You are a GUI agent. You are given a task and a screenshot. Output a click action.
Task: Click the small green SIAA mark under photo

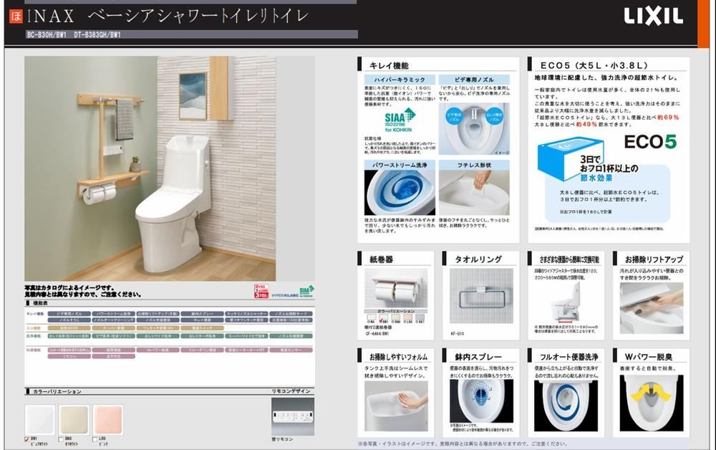coord(307,291)
